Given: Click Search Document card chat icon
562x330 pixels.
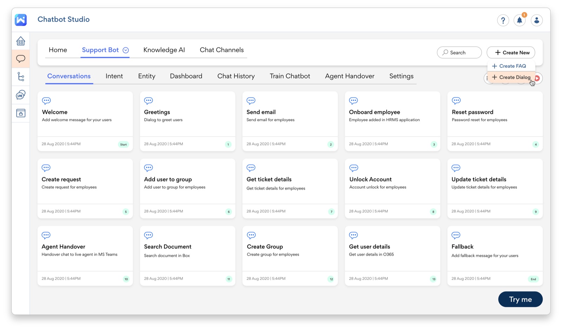Looking at the screenshot, I should pos(149,235).
